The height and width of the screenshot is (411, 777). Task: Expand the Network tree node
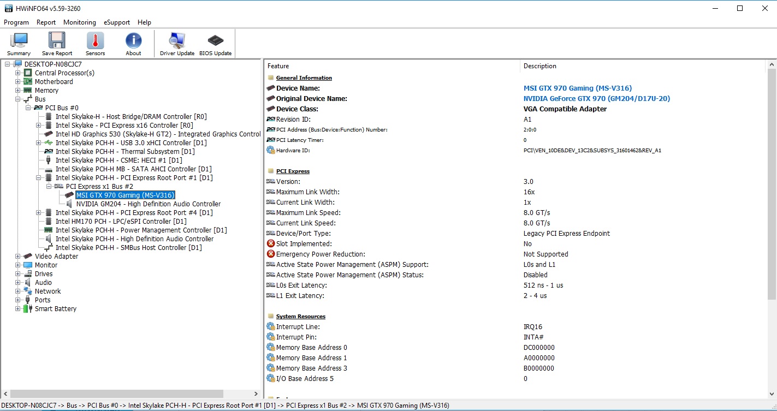coord(18,291)
